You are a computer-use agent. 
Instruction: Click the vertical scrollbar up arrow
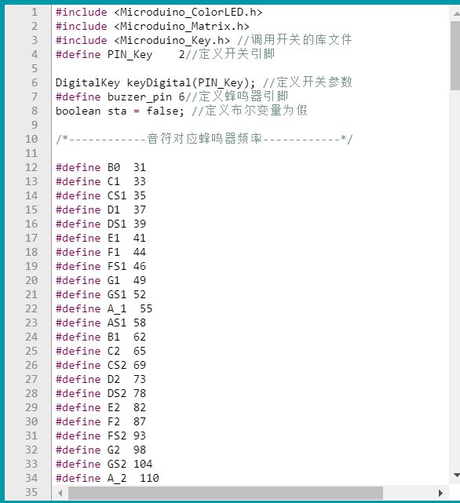click(x=456, y=14)
